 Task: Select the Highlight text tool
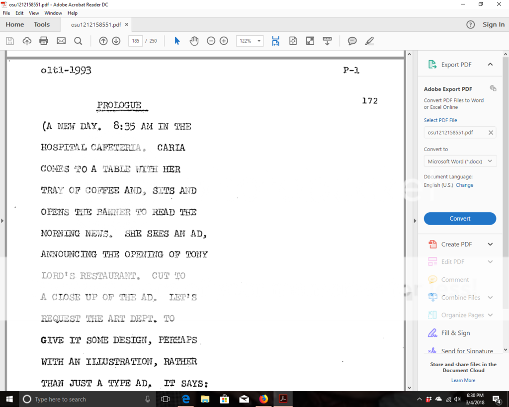[369, 41]
